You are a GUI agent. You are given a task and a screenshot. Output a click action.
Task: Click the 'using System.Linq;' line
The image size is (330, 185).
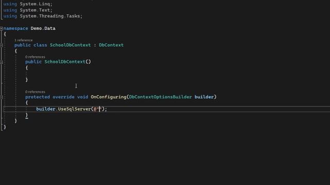pyautogui.click(x=28, y=4)
